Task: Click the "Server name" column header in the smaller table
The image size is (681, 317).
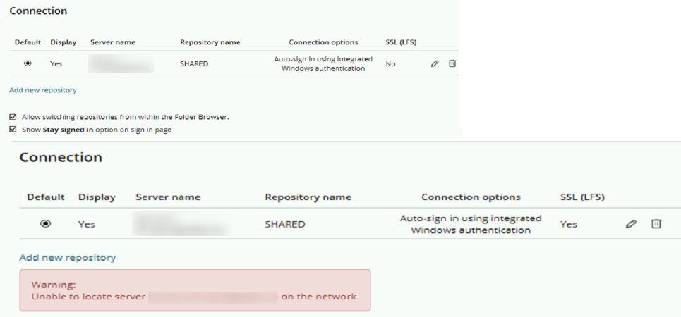Action: point(113,42)
